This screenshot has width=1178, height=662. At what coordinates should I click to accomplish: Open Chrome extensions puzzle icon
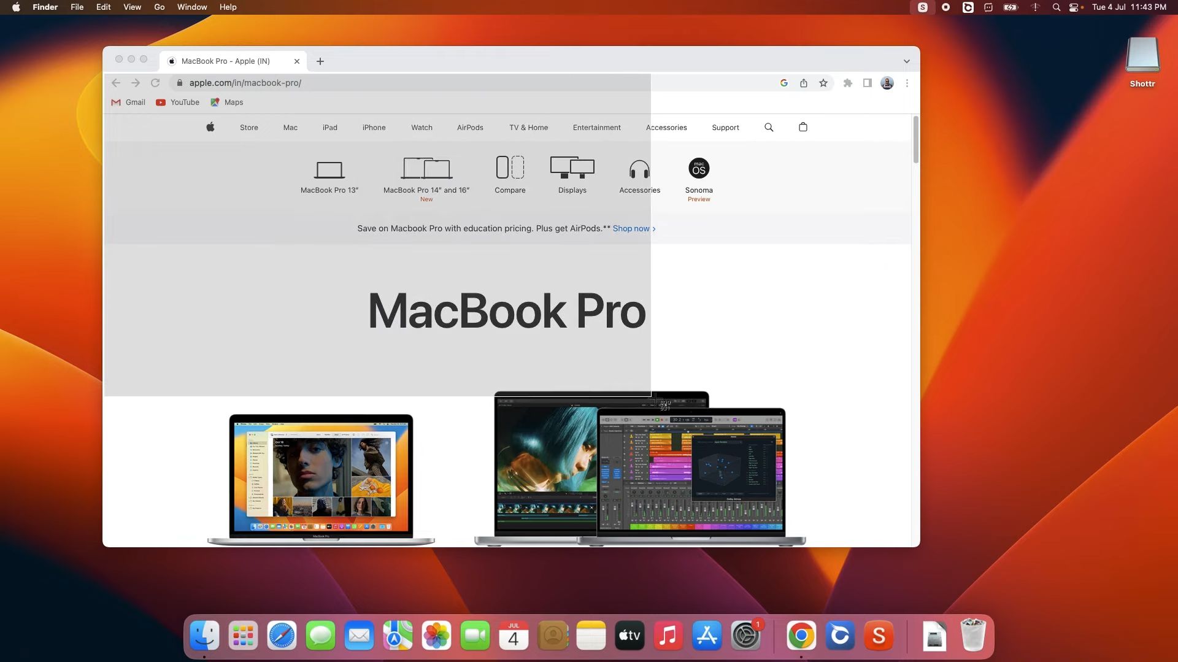point(848,83)
